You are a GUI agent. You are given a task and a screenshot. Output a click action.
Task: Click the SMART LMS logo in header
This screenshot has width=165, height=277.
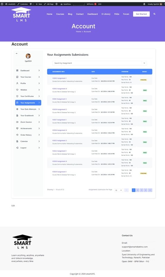(21, 15)
